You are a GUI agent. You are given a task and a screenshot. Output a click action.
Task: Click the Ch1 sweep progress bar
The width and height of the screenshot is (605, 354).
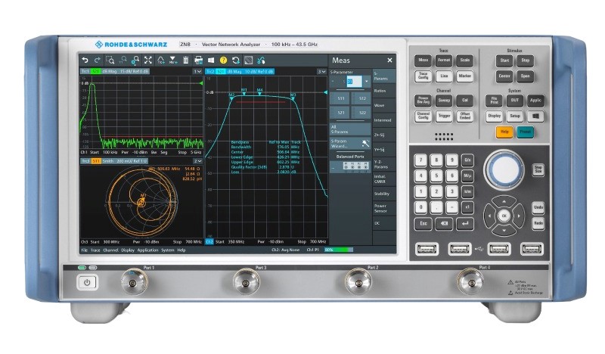coord(339,250)
